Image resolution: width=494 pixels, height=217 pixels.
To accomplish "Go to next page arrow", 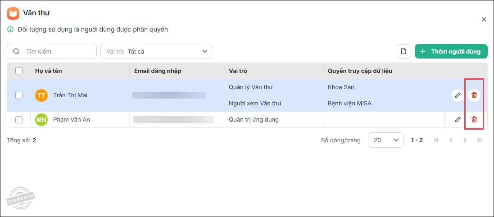I will [x=465, y=140].
